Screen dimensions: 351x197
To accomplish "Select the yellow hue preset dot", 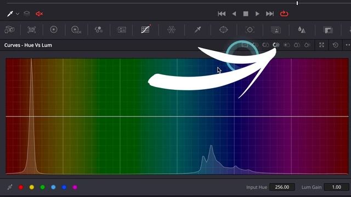I will point(32,187).
